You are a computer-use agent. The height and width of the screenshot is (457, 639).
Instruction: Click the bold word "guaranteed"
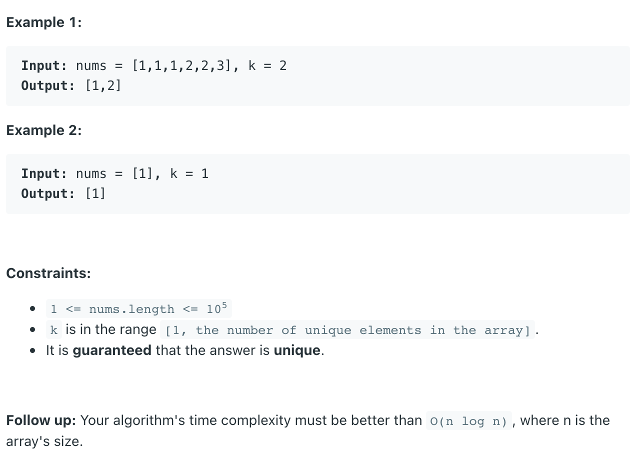[112, 350]
